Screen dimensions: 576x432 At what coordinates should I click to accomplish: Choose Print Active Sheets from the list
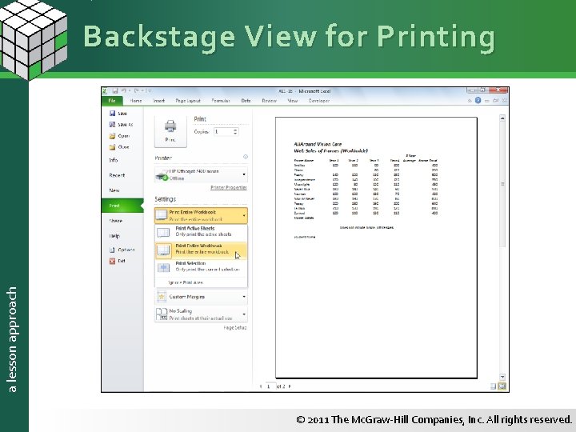201,232
